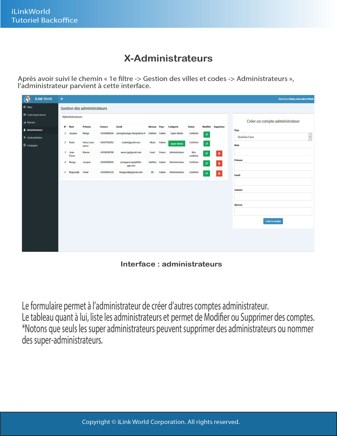Click into the Nom input field
The image size is (337, 436).
(273, 152)
